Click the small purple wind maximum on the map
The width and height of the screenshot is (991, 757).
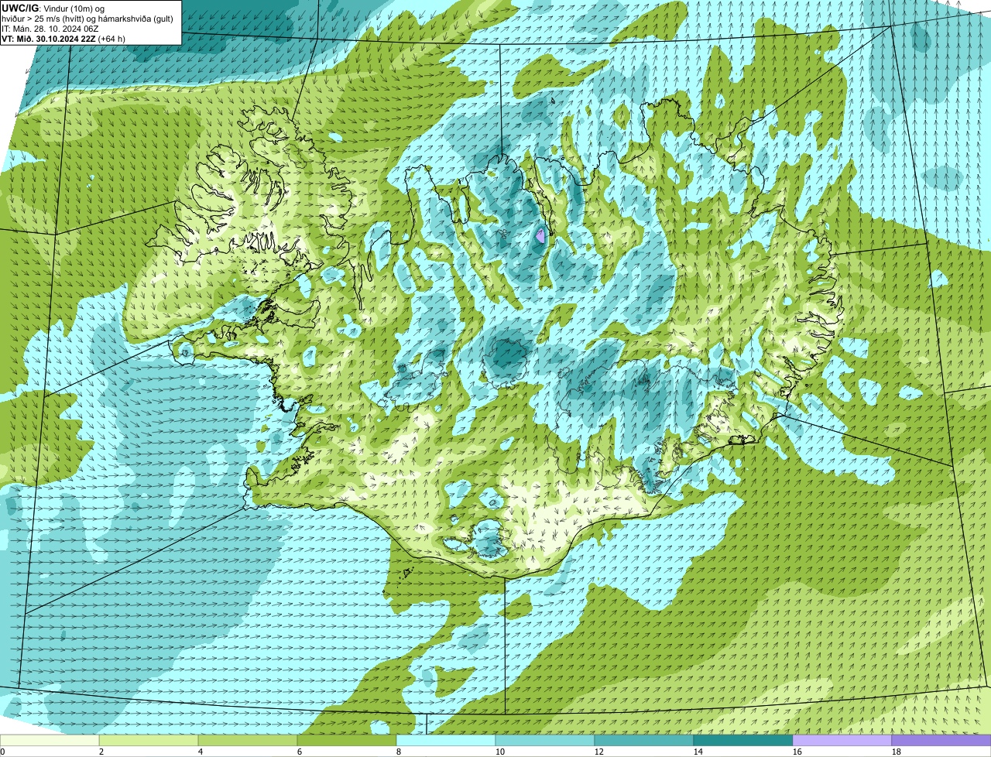pos(540,236)
